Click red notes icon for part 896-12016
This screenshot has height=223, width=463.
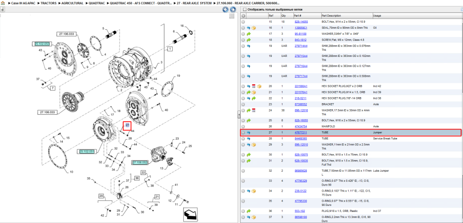coord(253,110)
